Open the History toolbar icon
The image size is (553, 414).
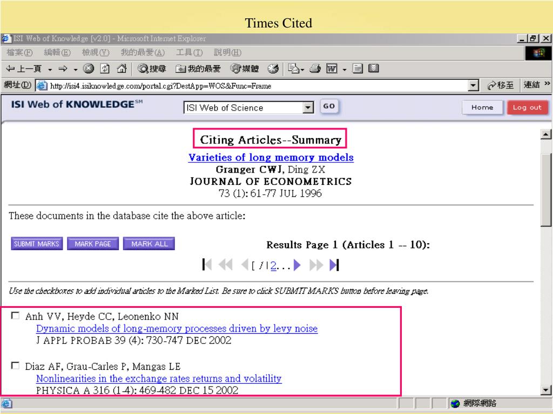273,68
